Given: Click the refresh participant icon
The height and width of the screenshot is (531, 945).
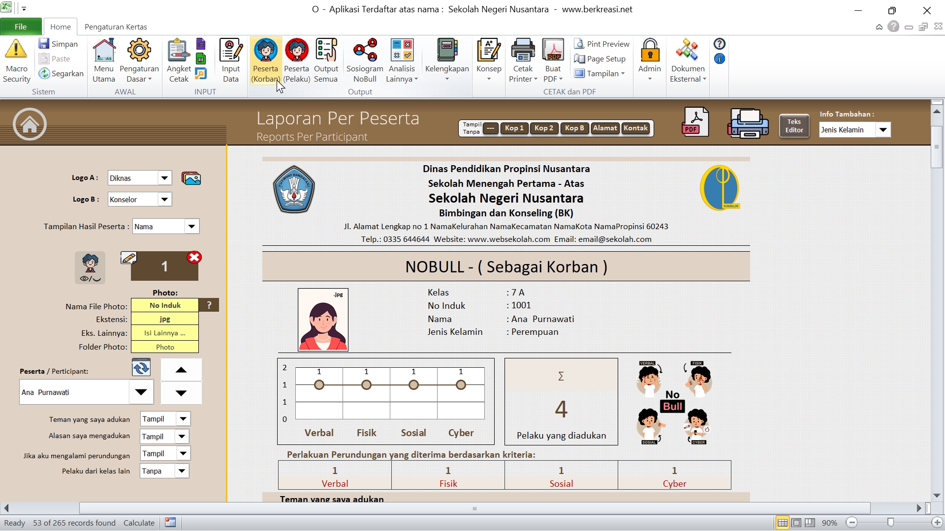Looking at the screenshot, I should 141,368.
